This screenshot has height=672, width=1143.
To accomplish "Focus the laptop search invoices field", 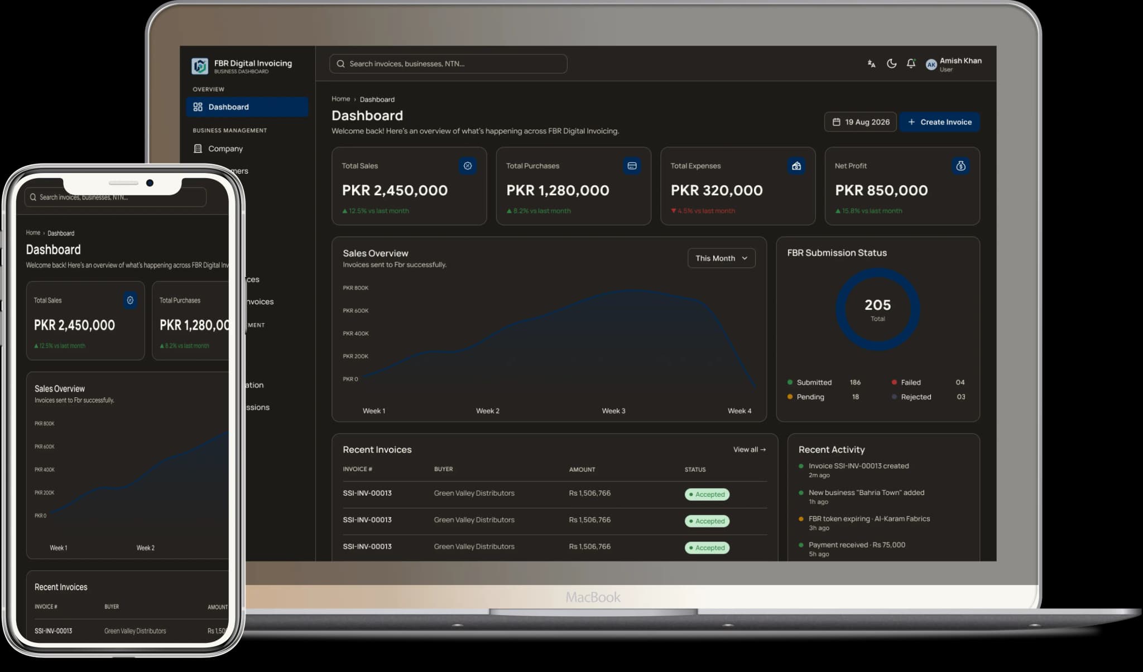I will tap(448, 64).
